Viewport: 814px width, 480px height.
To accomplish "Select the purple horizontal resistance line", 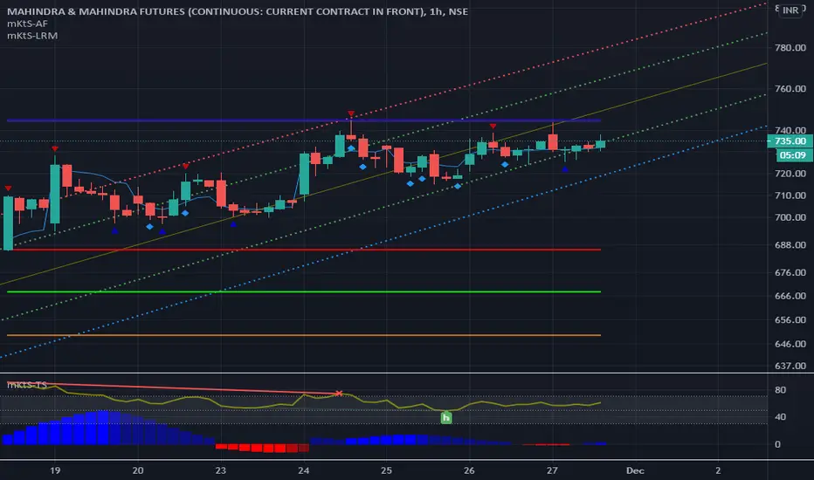I will click(x=304, y=120).
